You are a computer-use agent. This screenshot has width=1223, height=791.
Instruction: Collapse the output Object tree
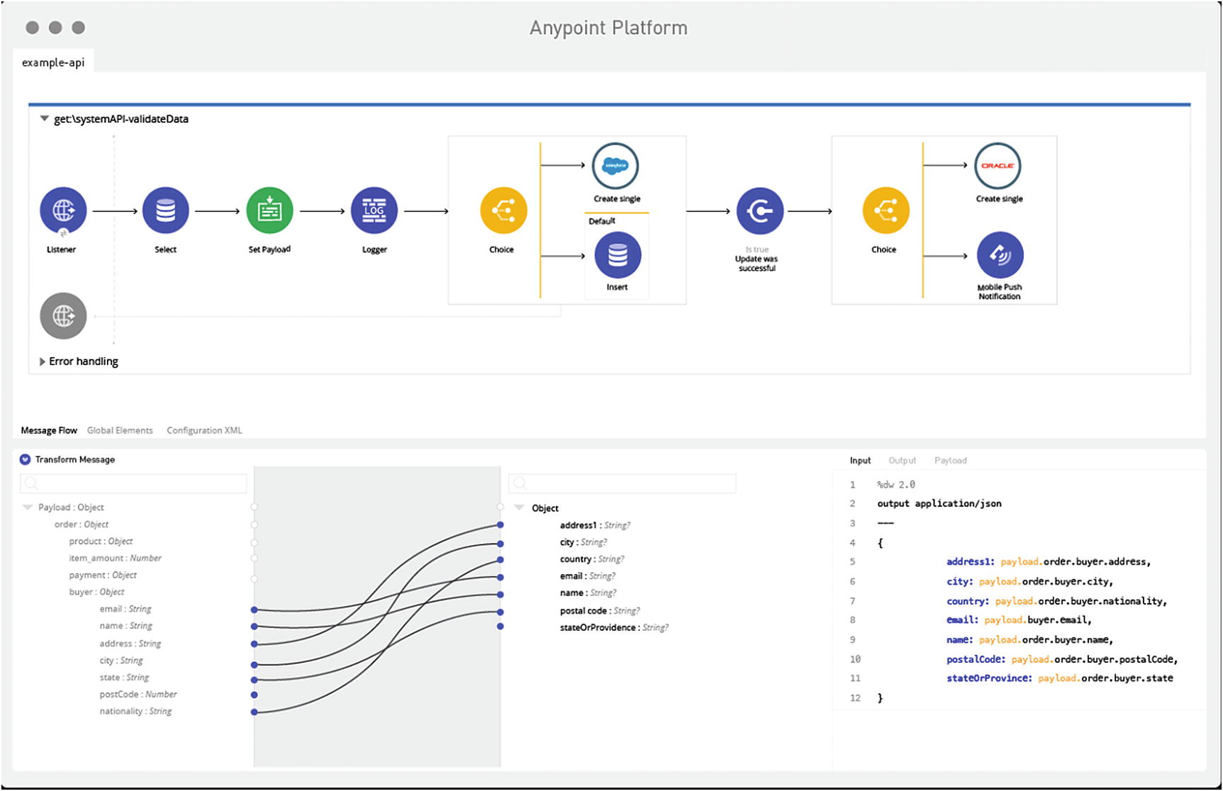click(519, 507)
